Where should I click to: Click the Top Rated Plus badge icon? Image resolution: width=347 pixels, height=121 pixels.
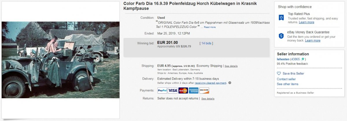(281, 18)
